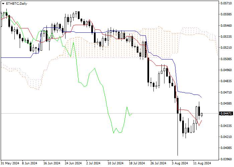The height and width of the screenshot is (167, 234).
Task: Select the 0.03960 price scale label
Action: 226,159
